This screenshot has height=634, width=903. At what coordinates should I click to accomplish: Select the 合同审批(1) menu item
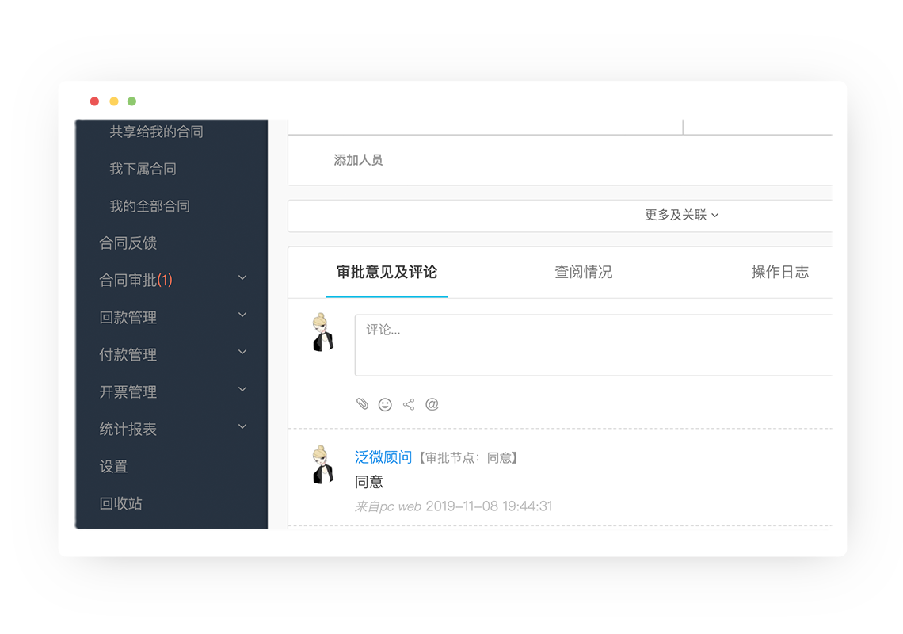136,280
